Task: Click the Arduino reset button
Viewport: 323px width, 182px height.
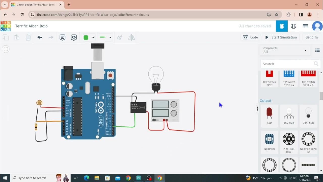Action: tap(110, 75)
